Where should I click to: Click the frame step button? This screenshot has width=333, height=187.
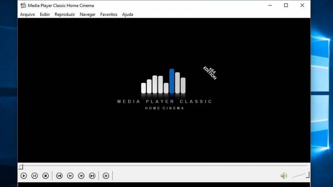(106, 176)
